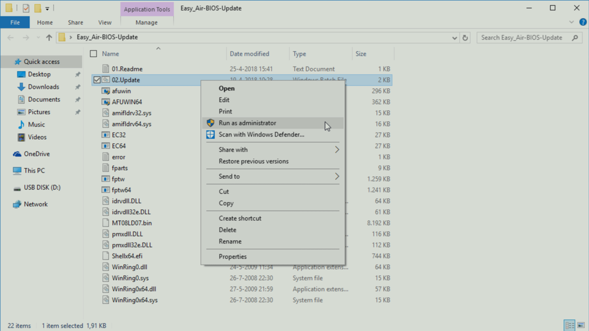Click the blue File button

pyautogui.click(x=15, y=23)
